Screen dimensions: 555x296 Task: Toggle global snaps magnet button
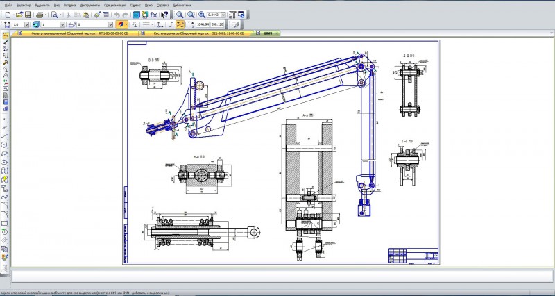121,24
